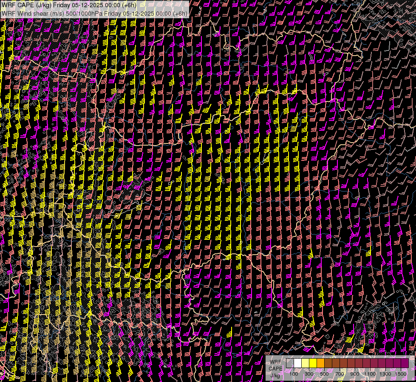Choose the orange swatch in the legend

(x=320, y=363)
